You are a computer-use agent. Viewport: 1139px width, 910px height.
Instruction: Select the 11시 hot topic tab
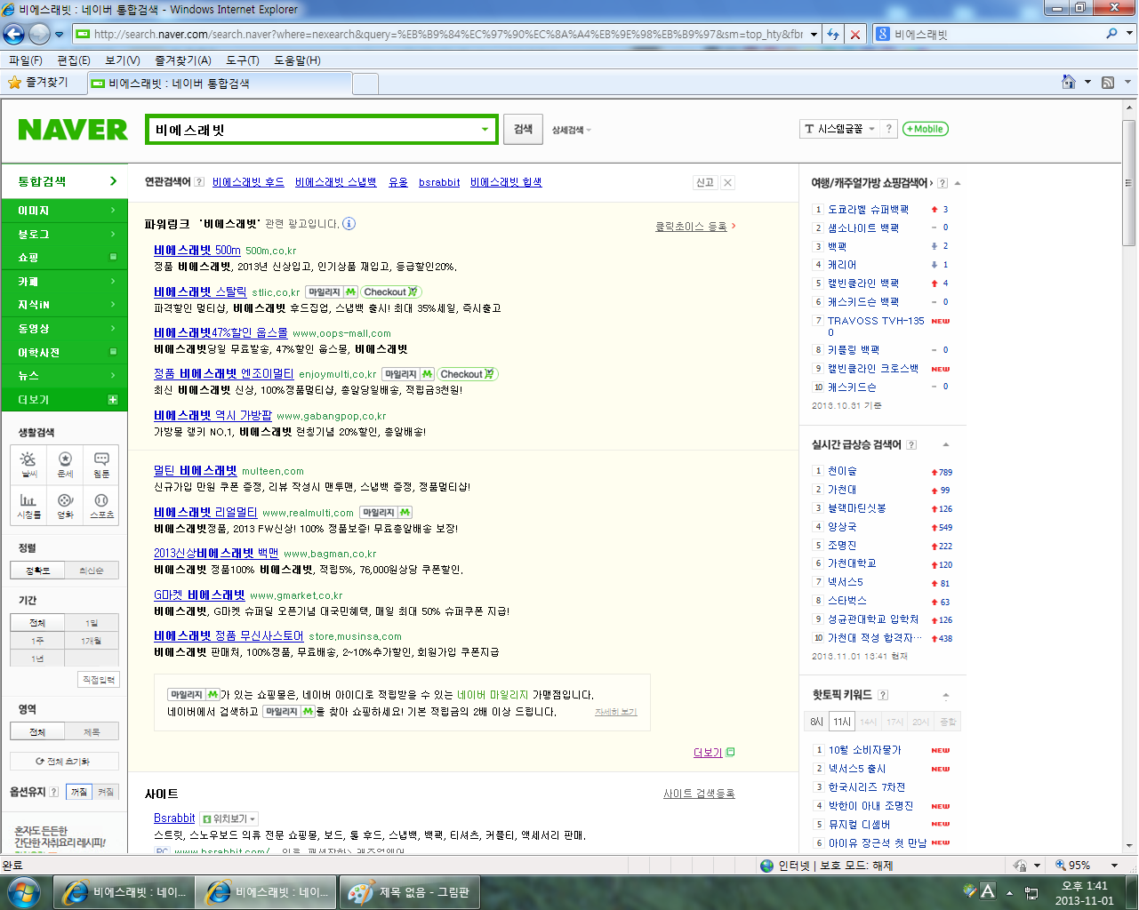(842, 722)
